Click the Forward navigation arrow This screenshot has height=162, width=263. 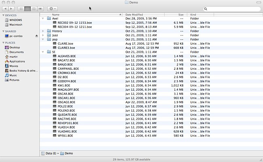[12, 8]
